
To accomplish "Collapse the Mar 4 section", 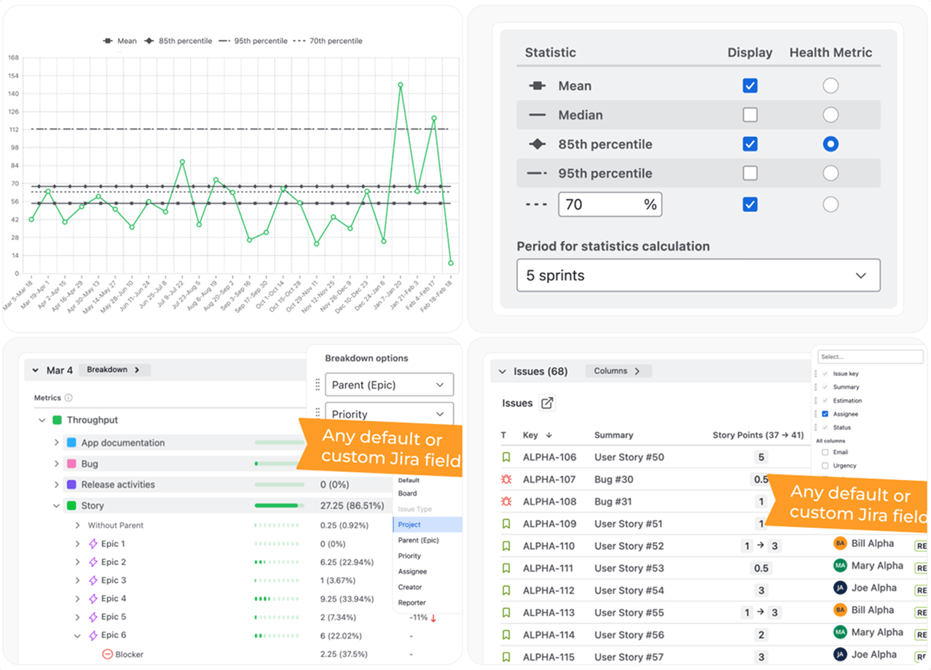I will (x=35, y=371).
